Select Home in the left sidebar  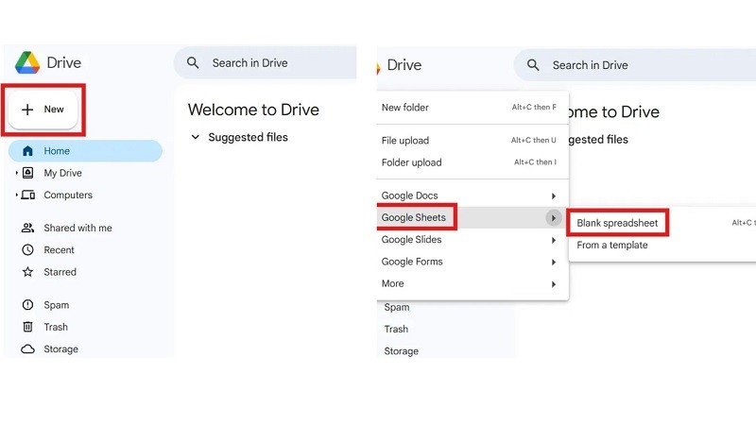(x=85, y=151)
